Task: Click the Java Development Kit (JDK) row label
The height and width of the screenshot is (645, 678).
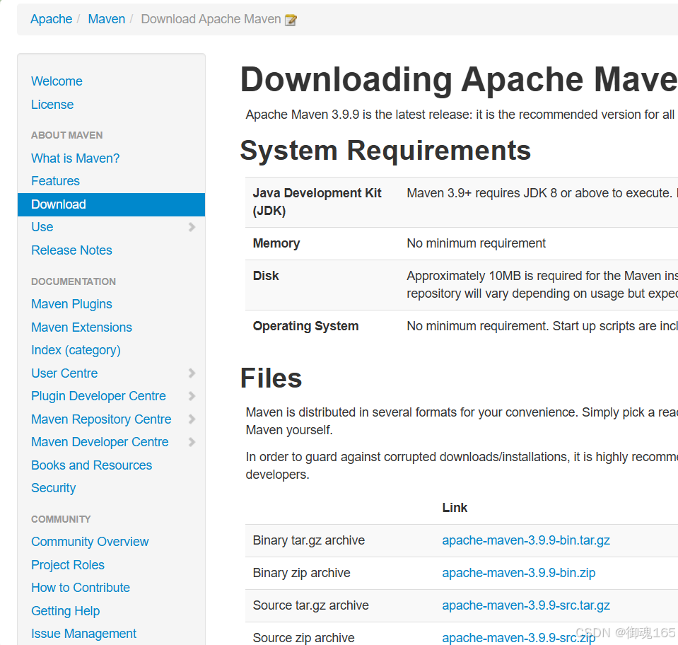Action: (317, 202)
